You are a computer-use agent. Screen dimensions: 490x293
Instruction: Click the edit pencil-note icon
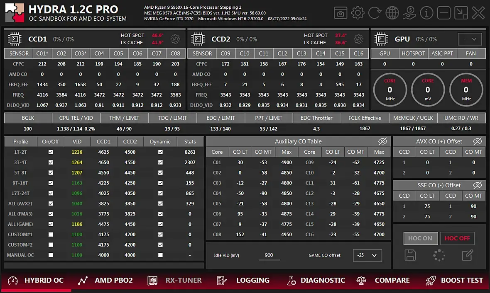pos(468,255)
